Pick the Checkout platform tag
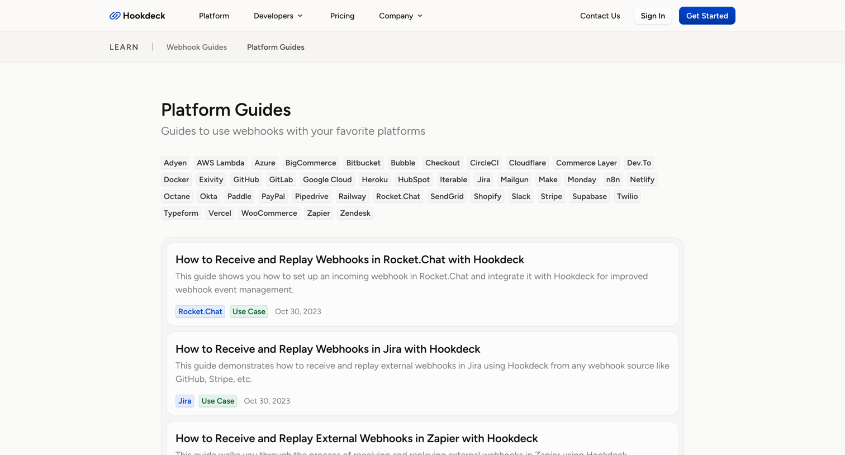 pos(443,163)
